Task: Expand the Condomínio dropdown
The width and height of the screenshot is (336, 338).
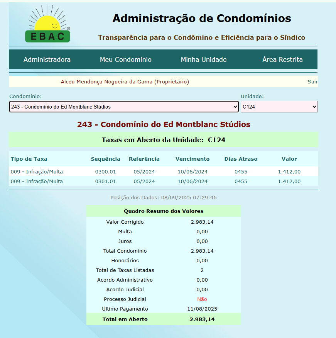Action: [124, 107]
